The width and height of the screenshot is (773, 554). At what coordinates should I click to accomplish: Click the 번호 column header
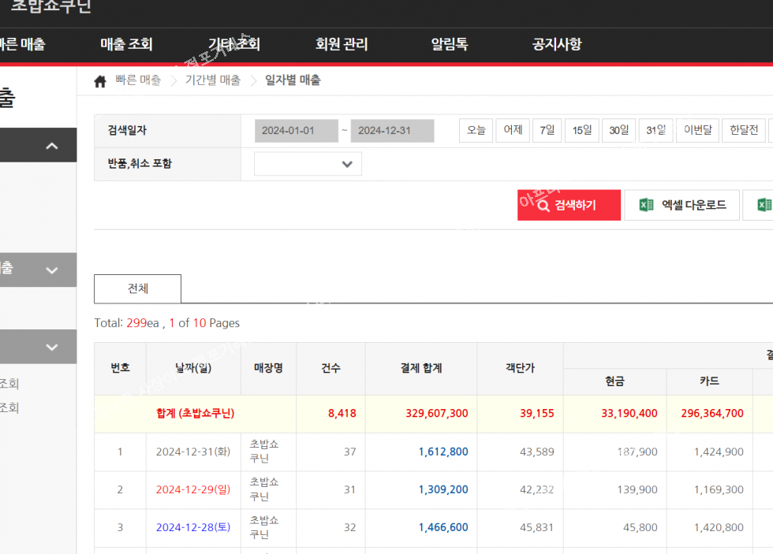pyautogui.click(x=120, y=368)
